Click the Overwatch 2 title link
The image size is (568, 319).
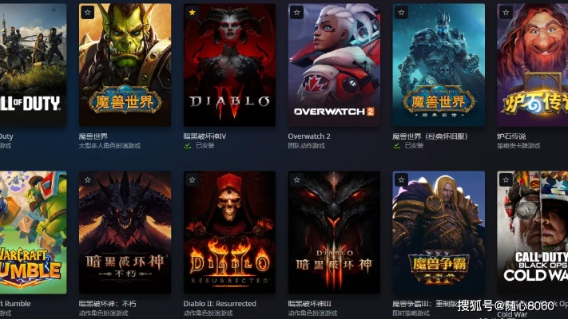[x=309, y=136]
